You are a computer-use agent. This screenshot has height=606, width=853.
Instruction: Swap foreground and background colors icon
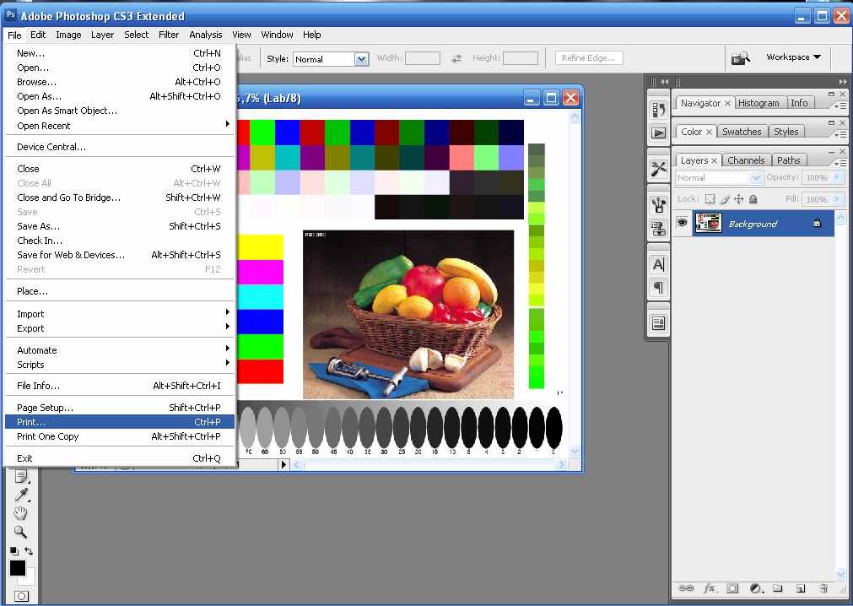[30, 551]
